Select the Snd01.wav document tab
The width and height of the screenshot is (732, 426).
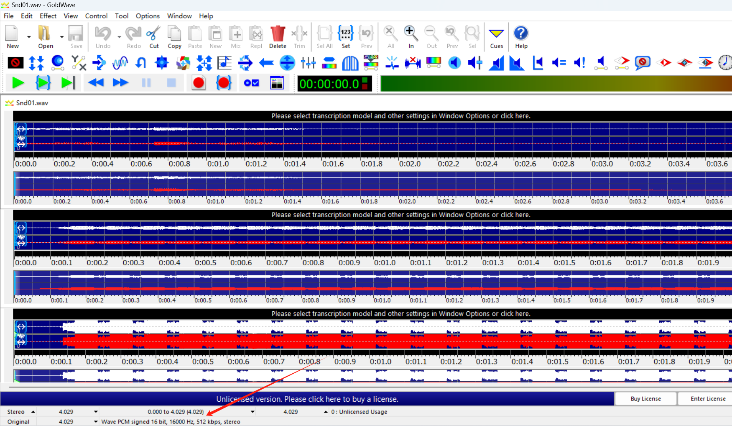pos(27,103)
